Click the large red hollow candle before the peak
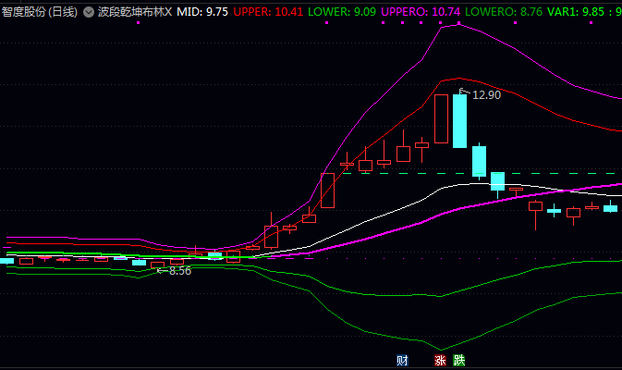This screenshot has width=622, height=370. tap(441, 119)
